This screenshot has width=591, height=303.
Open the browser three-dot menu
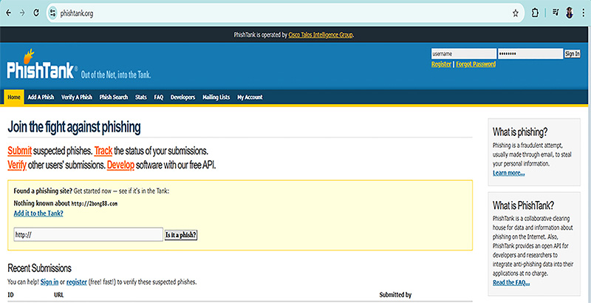pyautogui.click(x=584, y=13)
